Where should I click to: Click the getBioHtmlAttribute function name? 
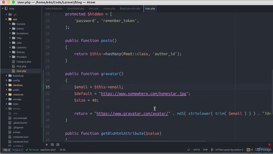(122, 133)
